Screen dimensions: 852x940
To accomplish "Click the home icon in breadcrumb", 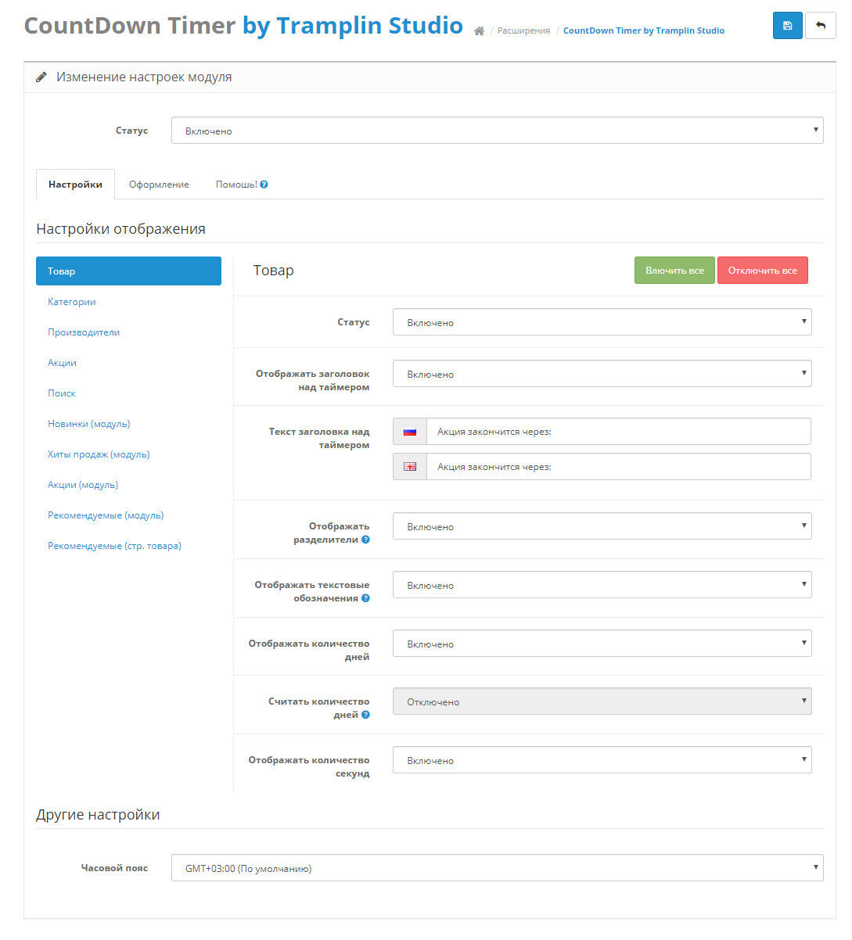I will [479, 30].
